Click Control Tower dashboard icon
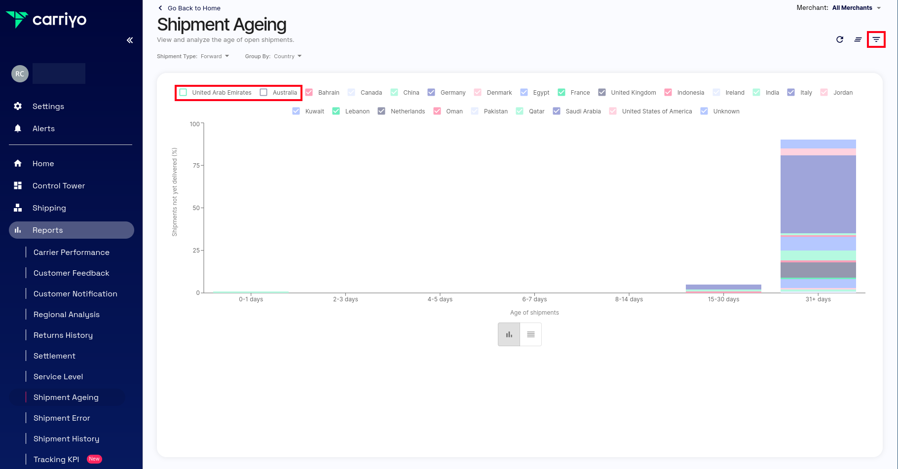 coord(18,185)
